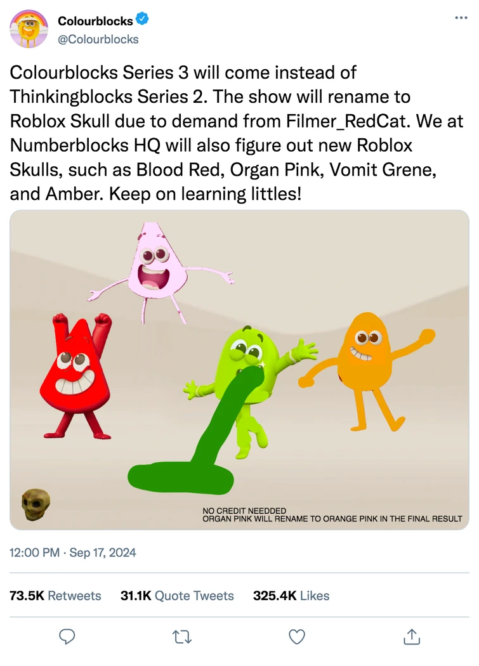Like the tweet with the heart icon
The image size is (479, 666).
click(x=296, y=636)
